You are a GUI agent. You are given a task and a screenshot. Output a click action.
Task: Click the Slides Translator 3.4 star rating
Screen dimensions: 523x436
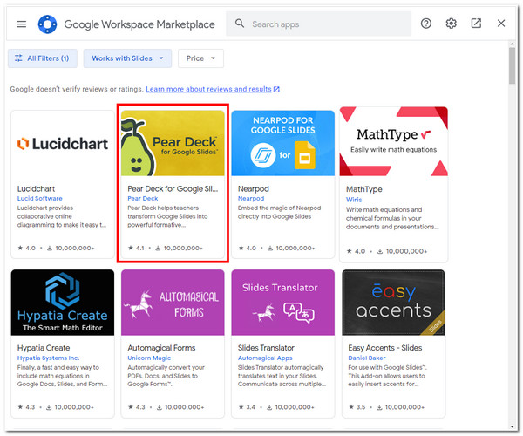247,407
